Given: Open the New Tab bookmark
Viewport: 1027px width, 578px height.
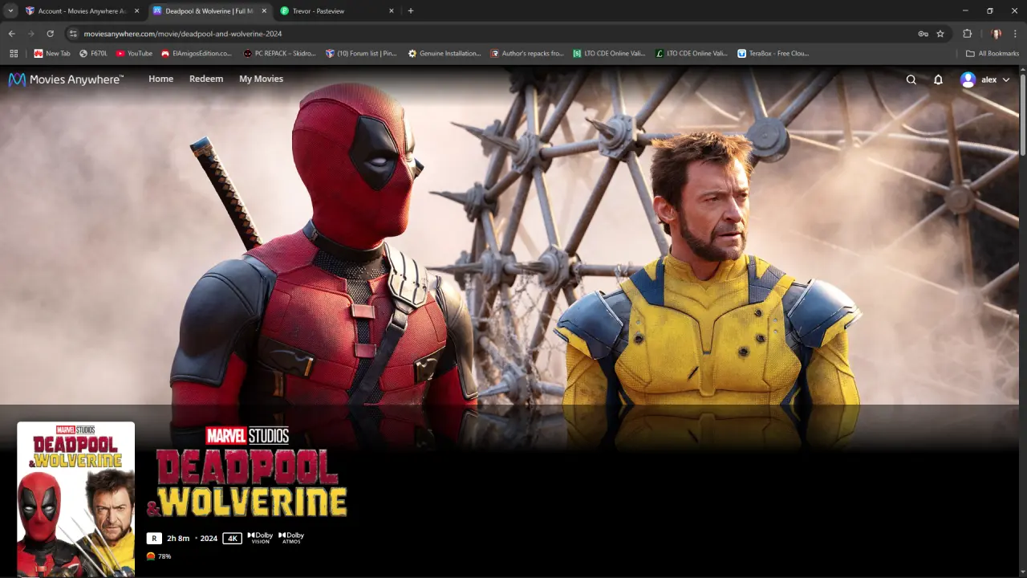Looking at the screenshot, I should click(x=52, y=54).
